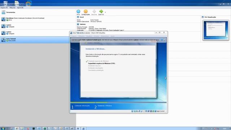Click Copiando arquivos do Windows step
This screenshot has width=231, height=130.
point(99,61)
